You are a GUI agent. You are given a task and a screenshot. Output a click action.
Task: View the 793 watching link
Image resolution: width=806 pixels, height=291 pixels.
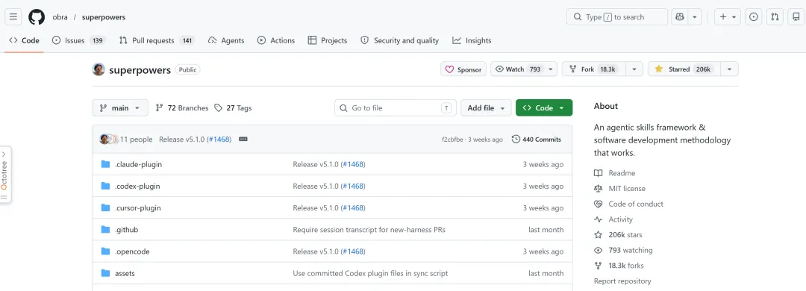point(623,251)
